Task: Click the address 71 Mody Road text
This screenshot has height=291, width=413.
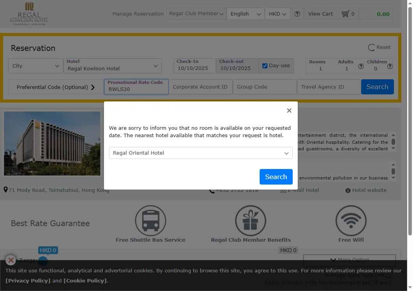Action: click(59, 190)
